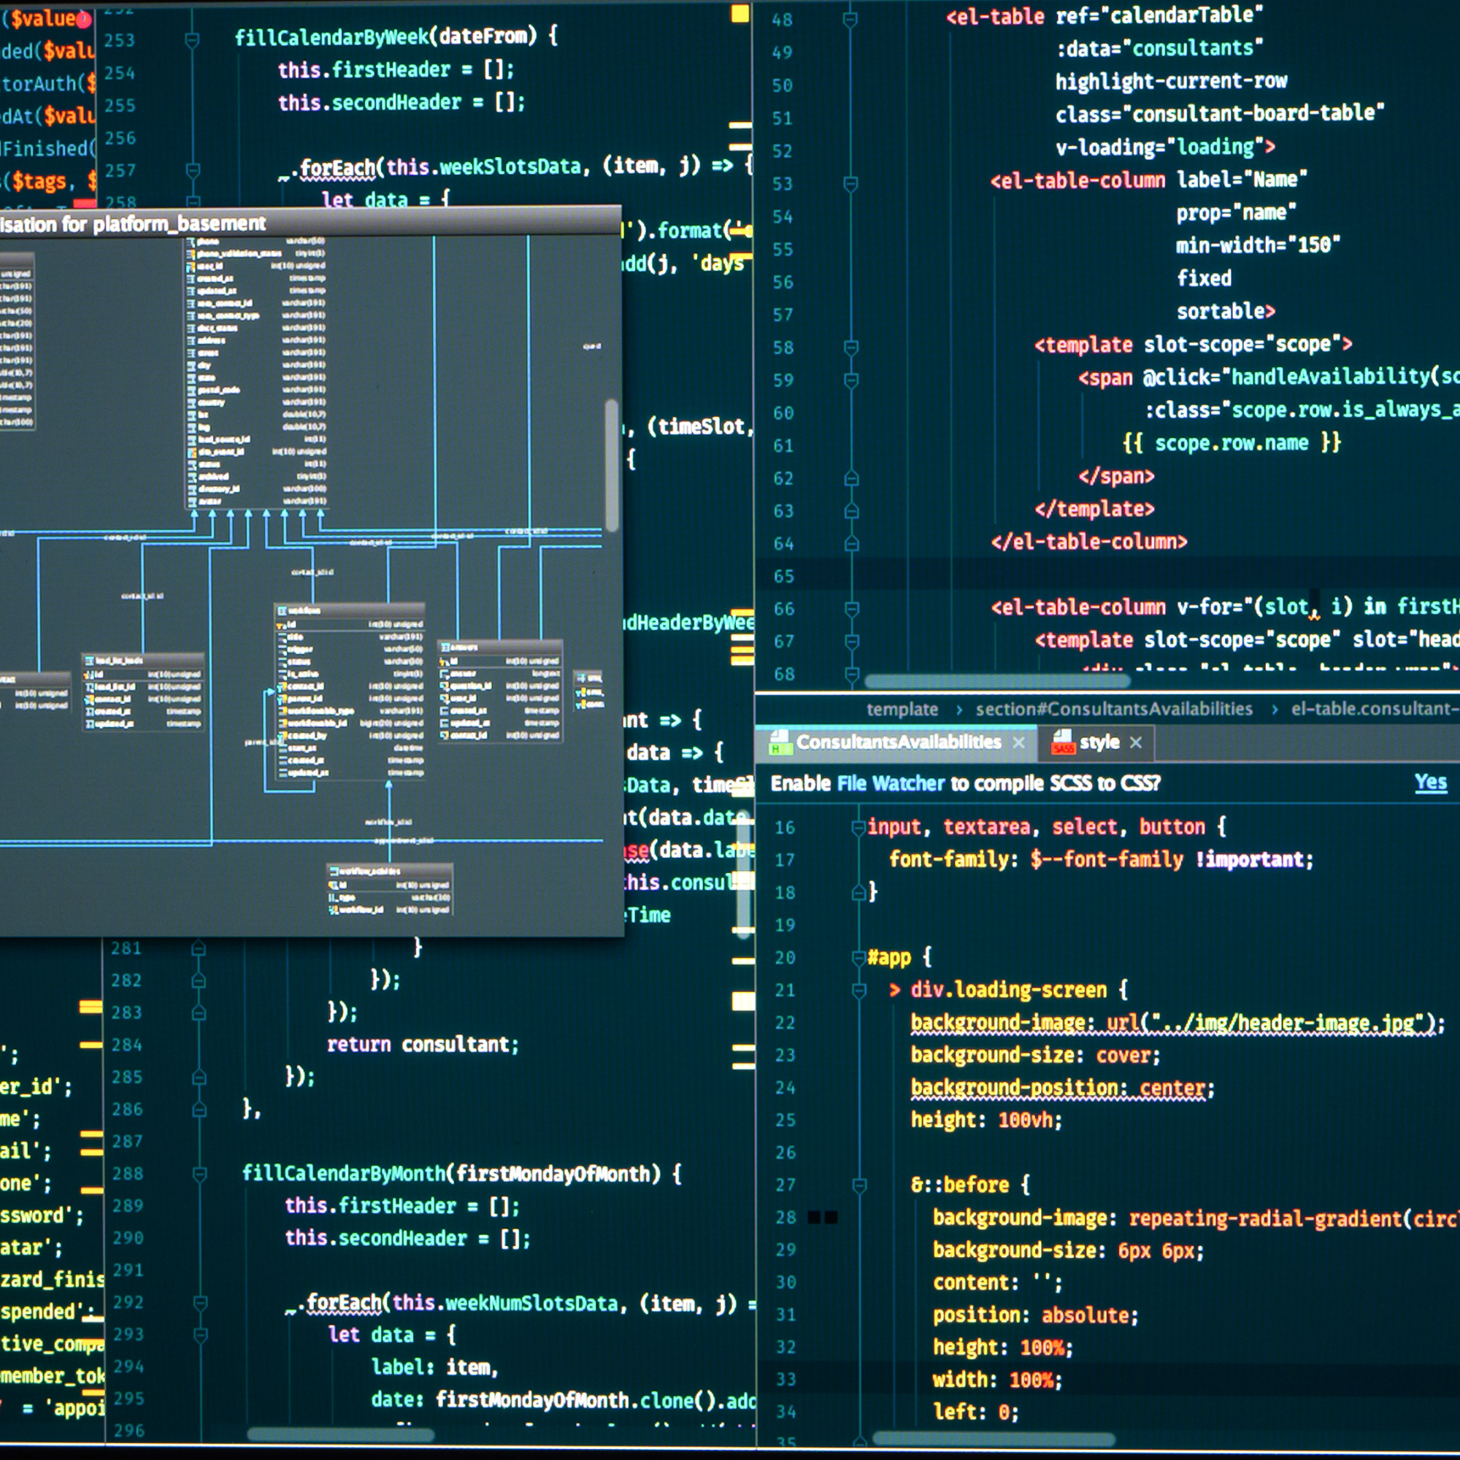The image size is (1460, 1460).
Task: Collapse the #app SCSS block fold marker
Action: [858, 958]
